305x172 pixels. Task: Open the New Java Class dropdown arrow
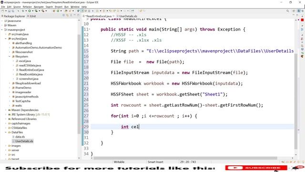[x=61, y=11]
